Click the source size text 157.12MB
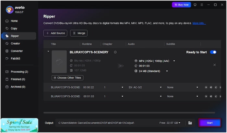Screen dimensions: 227x133 coord(80,70)
